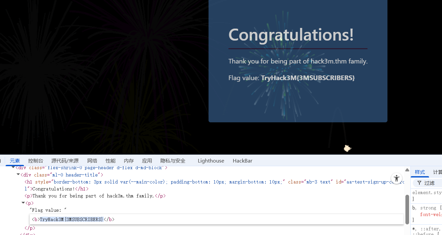
Task: Click 'Flag value:' label on the page
Action: point(244,78)
